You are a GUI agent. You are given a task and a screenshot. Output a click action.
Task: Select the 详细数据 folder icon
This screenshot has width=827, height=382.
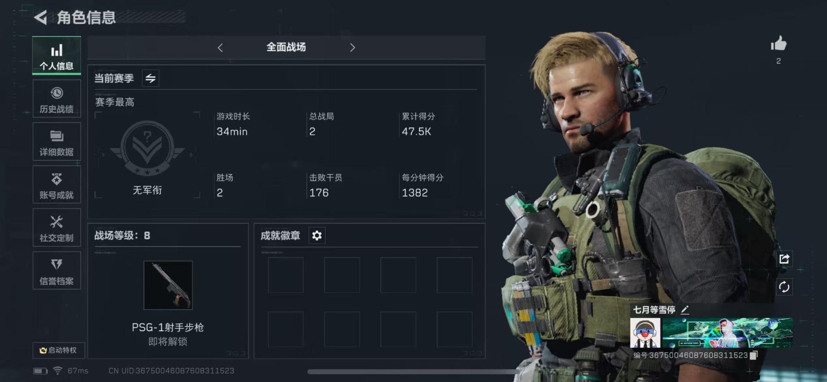pos(56,136)
